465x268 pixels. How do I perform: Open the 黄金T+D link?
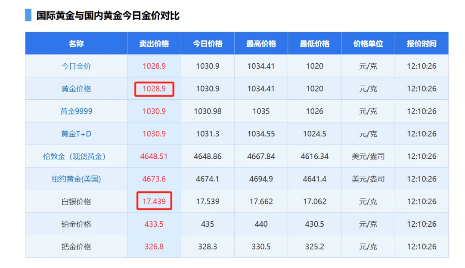click(x=76, y=134)
